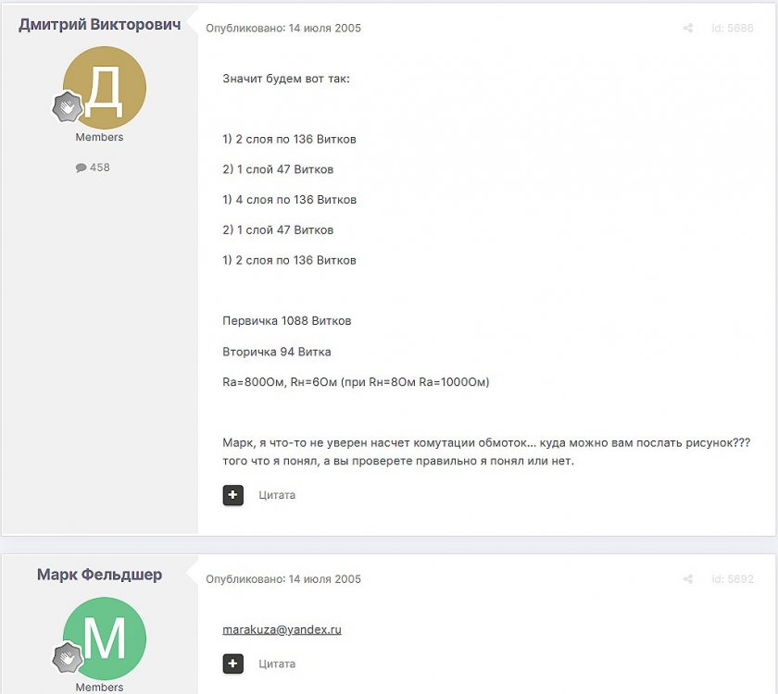Click the plus multiquote button in Дмитрий's post
The height and width of the screenshot is (694, 778).
click(233, 495)
